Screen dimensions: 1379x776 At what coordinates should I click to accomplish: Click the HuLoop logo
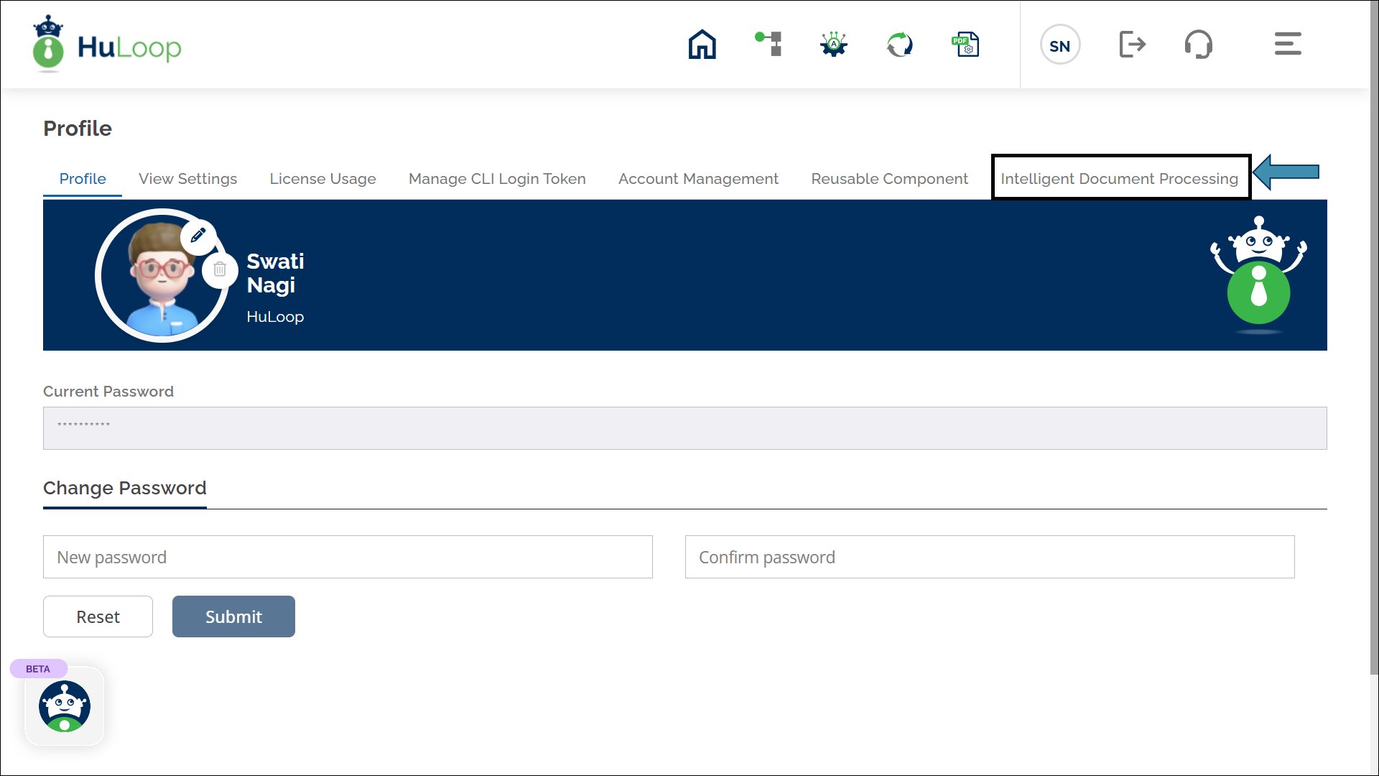click(x=107, y=45)
